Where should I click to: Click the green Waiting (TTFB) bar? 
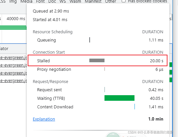click(x=119, y=98)
